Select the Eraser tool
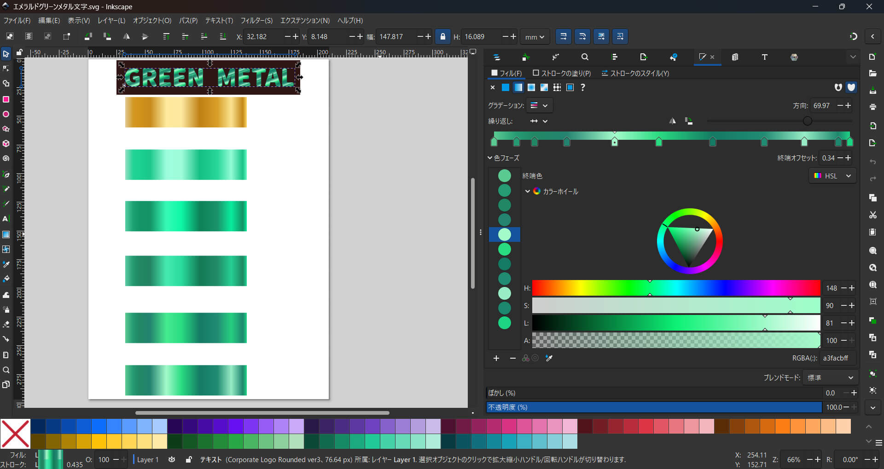The image size is (884, 469). pyautogui.click(x=6, y=324)
